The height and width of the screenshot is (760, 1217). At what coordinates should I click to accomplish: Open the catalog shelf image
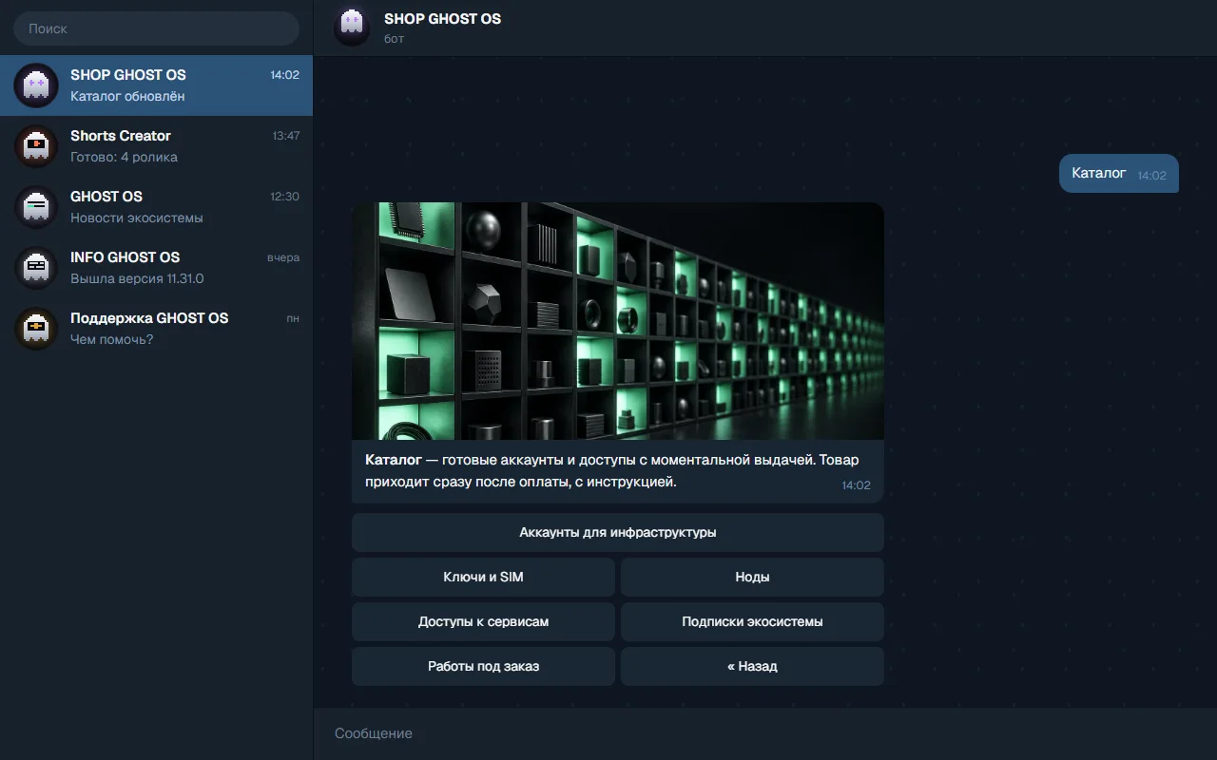(618, 321)
